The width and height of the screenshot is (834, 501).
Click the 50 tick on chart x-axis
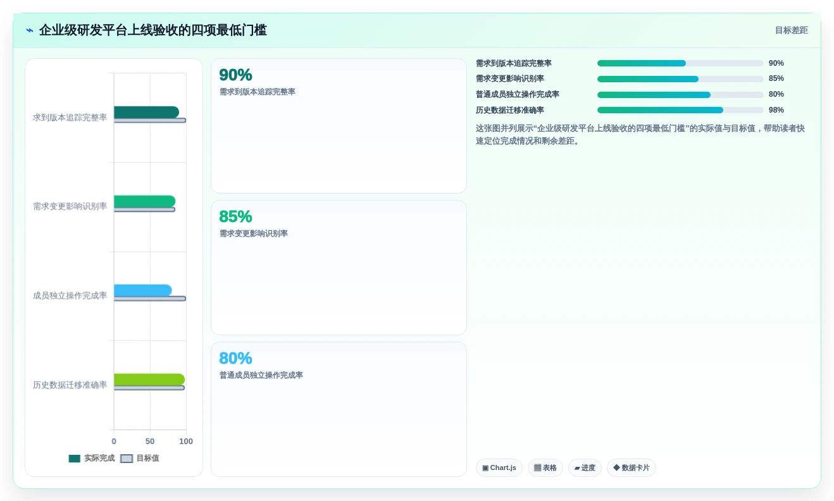click(150, 442)
